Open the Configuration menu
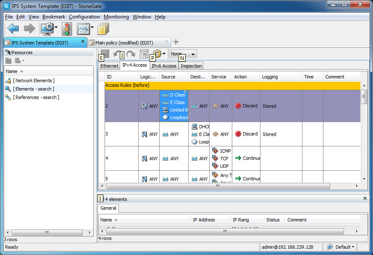This screenshot has height=255, width=373. [84, 17]
